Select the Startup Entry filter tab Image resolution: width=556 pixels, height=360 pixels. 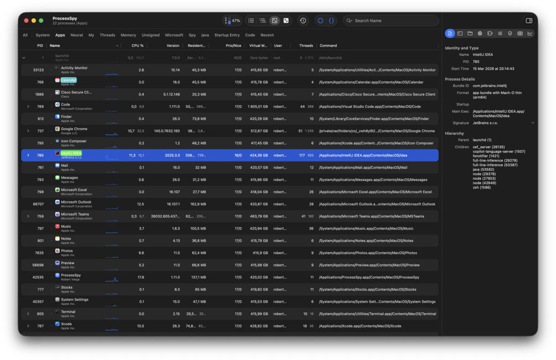click(227, 35)
